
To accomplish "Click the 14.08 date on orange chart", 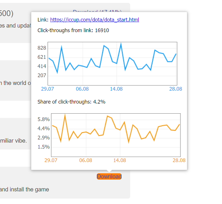I will click(x=120, y=160).
